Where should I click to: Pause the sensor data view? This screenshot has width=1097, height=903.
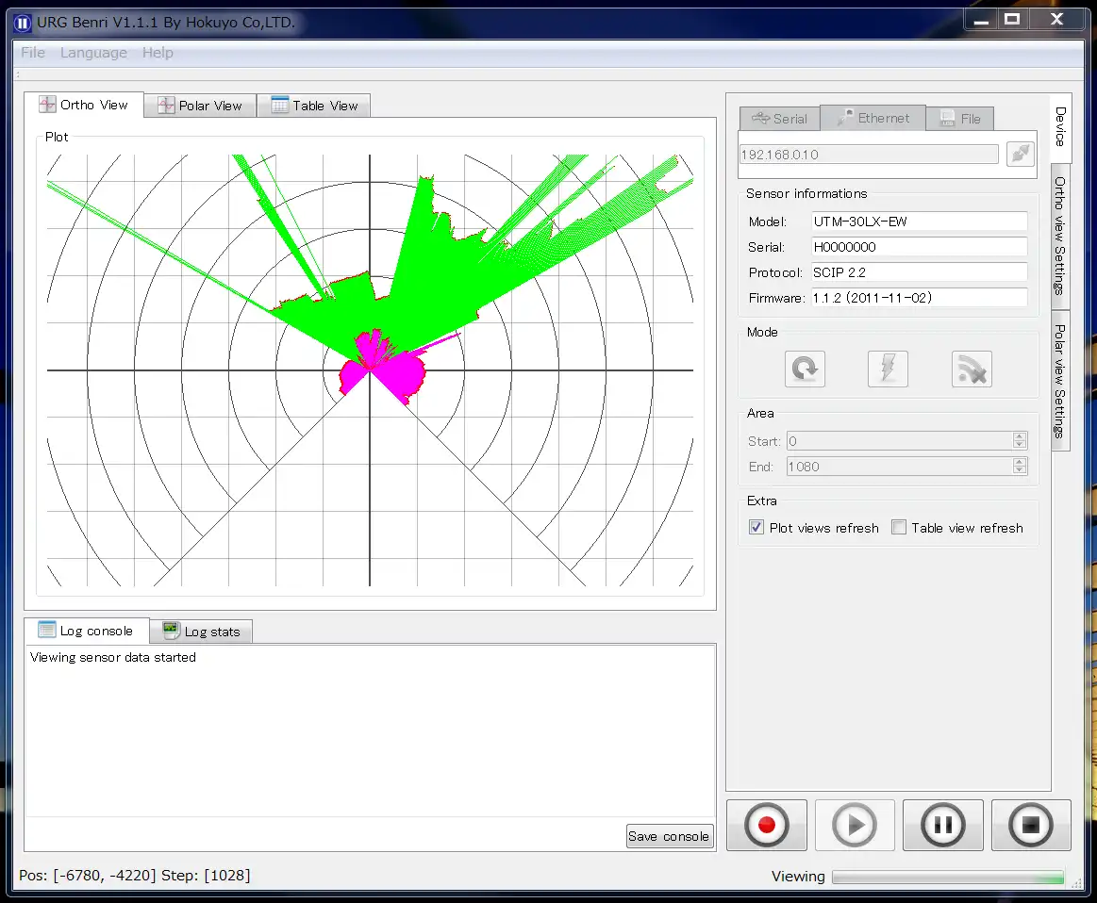(x=943, y=826)
